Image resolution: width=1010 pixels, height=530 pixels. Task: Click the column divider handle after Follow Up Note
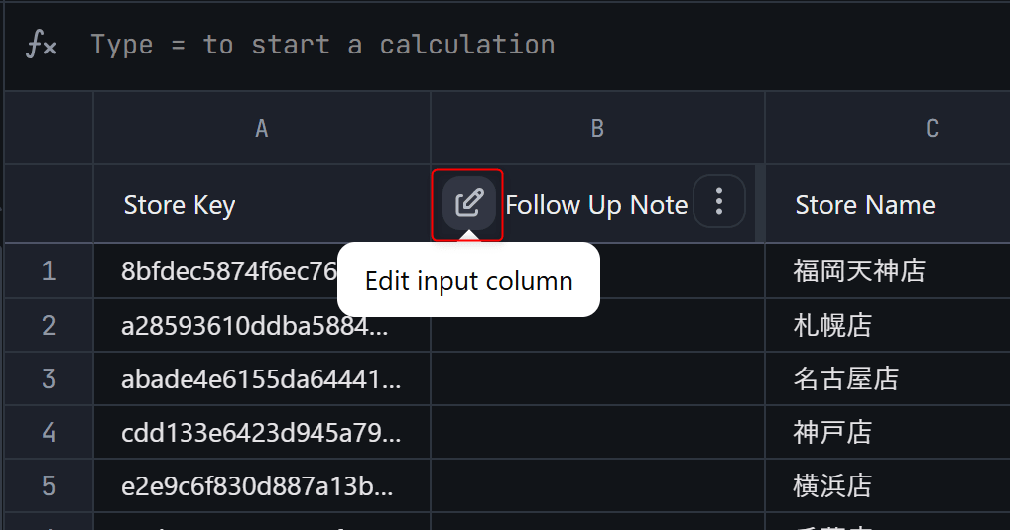pos(760,203)
